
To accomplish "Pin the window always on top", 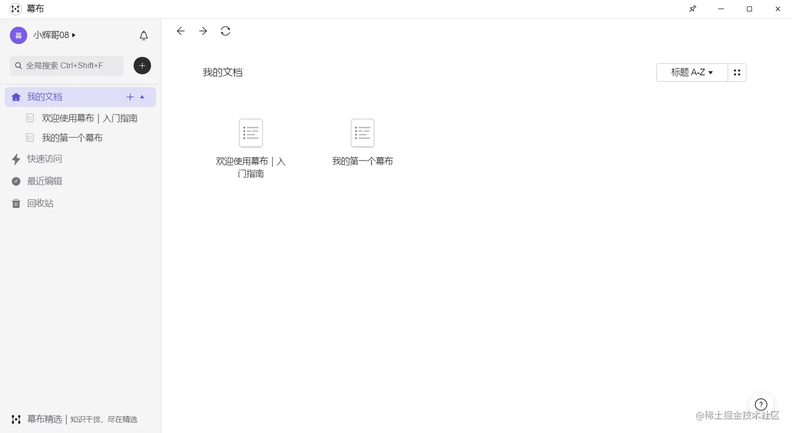I will point(692,9).
